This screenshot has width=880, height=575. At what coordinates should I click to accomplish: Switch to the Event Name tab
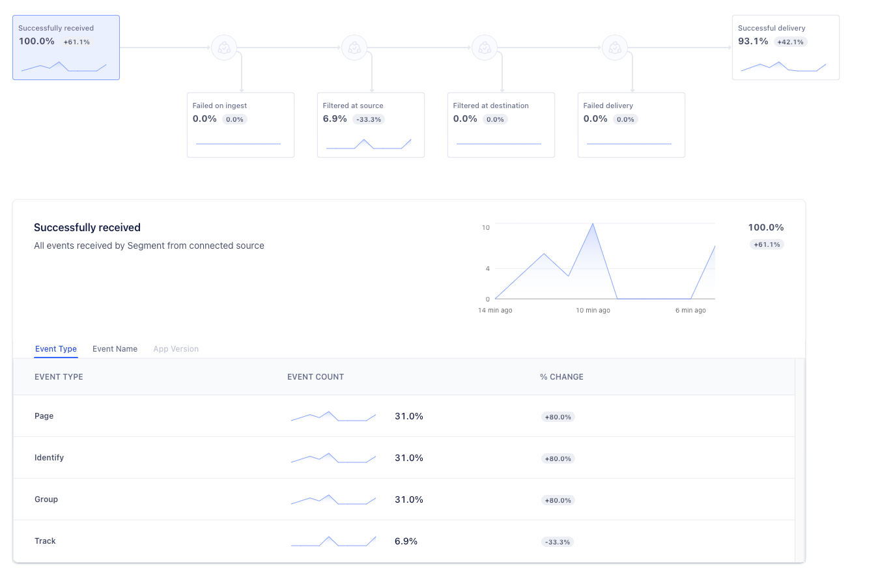pos(115,348)
